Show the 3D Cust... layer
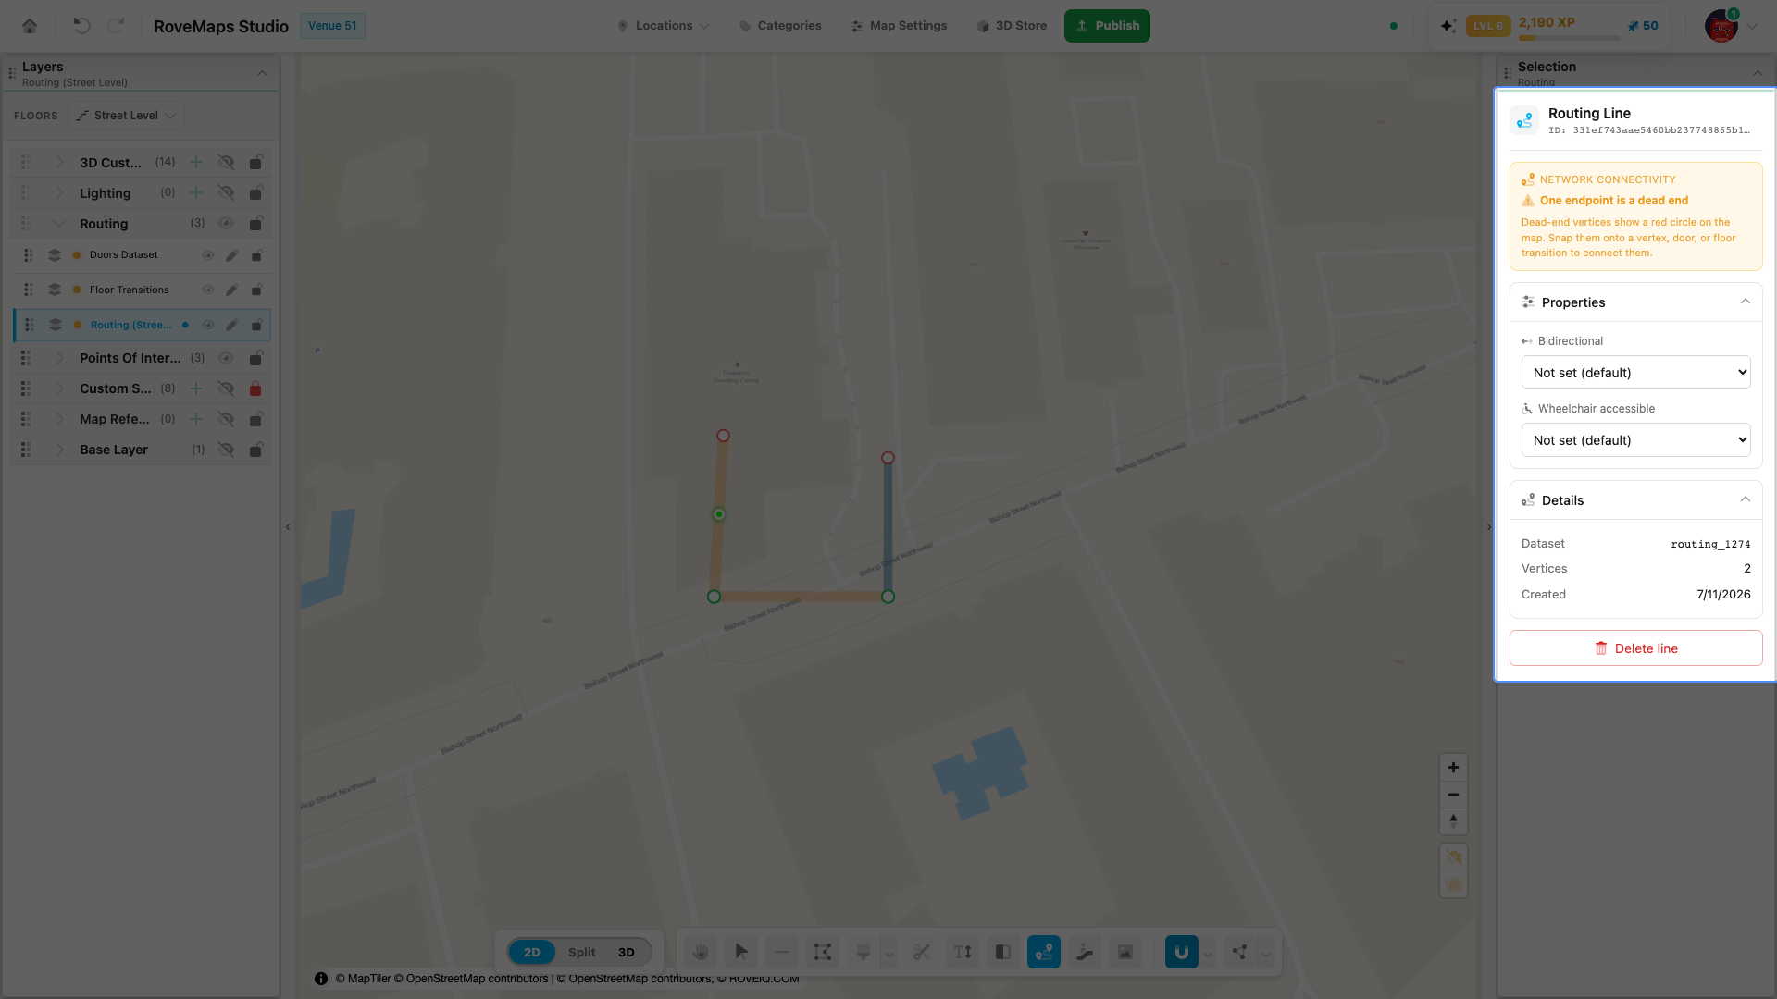The image size is (1777, 999). click(x=226, y=162)
